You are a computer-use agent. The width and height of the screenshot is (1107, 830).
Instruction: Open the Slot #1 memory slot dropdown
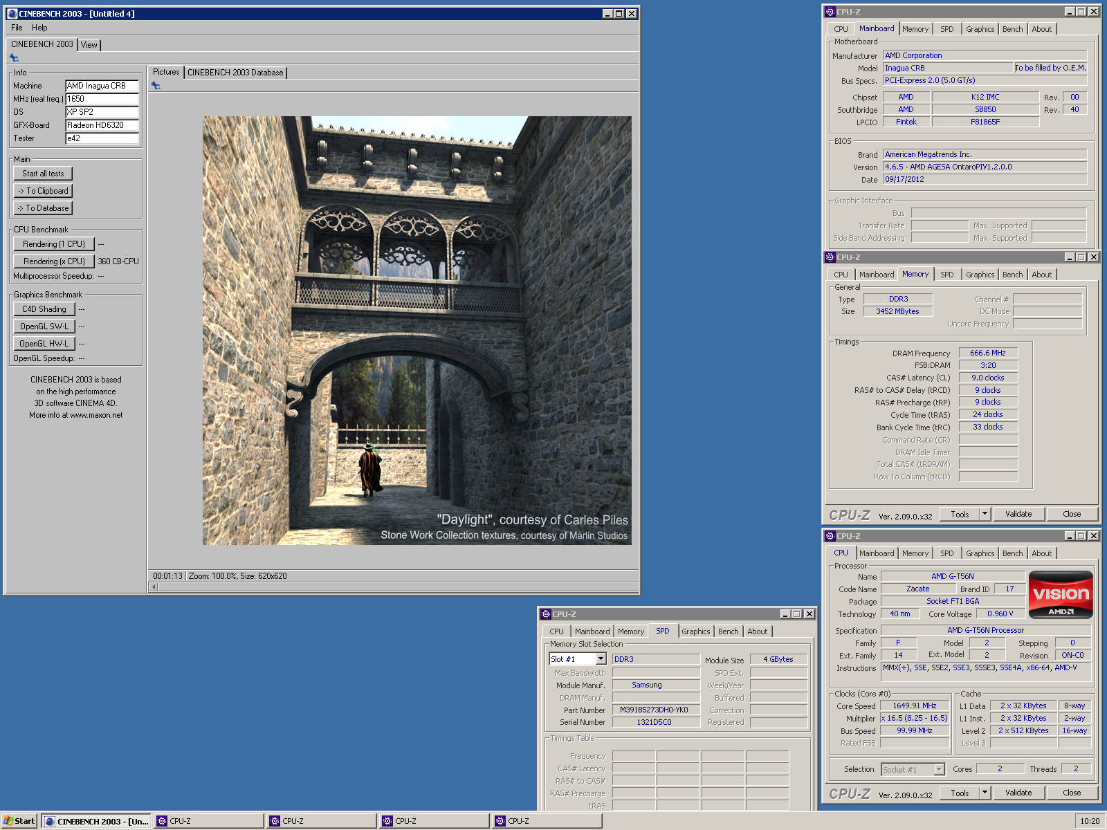[x=601, y=659]
